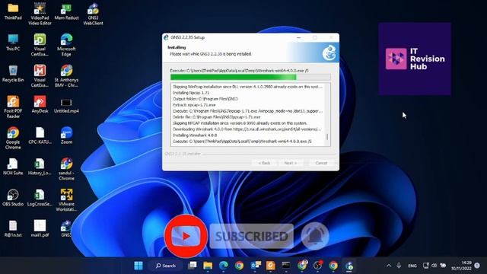Select the 'Delete file' npcap log line
Viewport: 487px width, 274px height.
[216, 117]
